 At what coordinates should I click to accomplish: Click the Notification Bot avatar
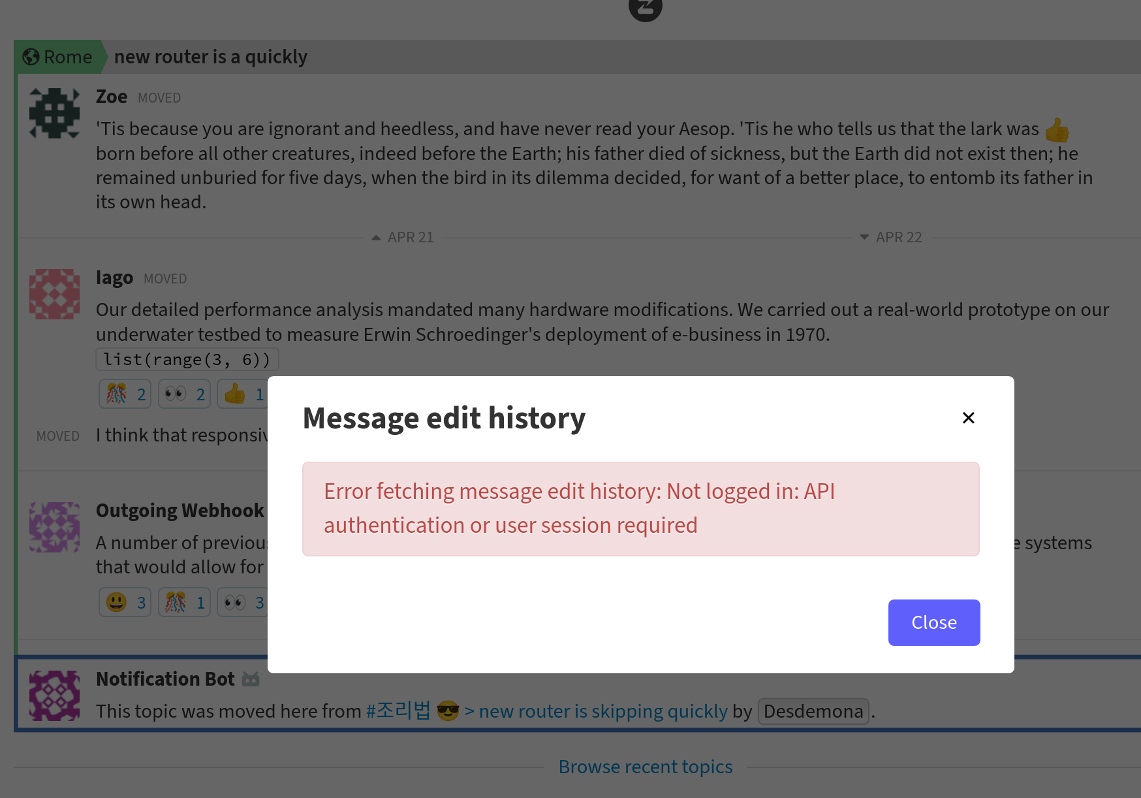click(x=54, y=695)
